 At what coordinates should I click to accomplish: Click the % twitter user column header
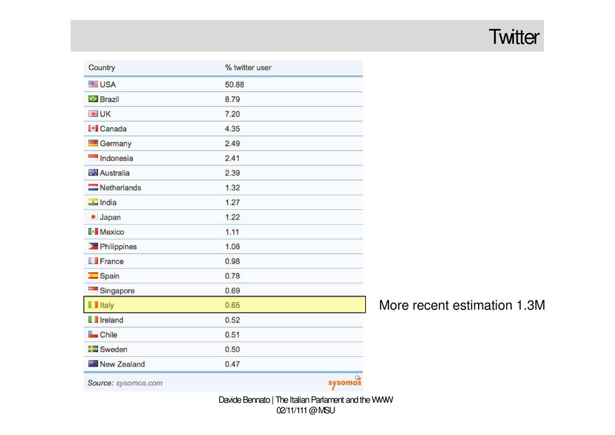(248, 67)
